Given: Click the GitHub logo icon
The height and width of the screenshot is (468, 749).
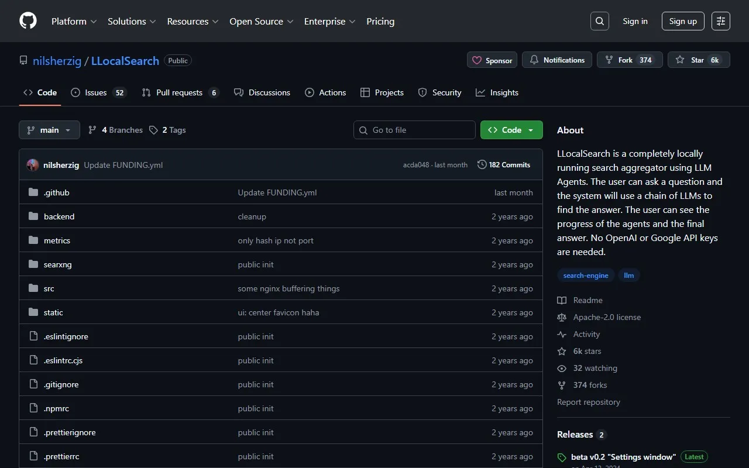Looking at the screenshot, I should pyautogui.click(x=28, y=21).
